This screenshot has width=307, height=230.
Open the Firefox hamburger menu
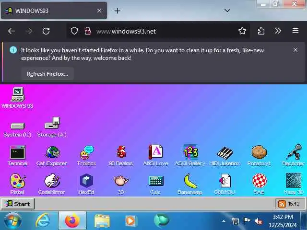click(x=295, y=31)
